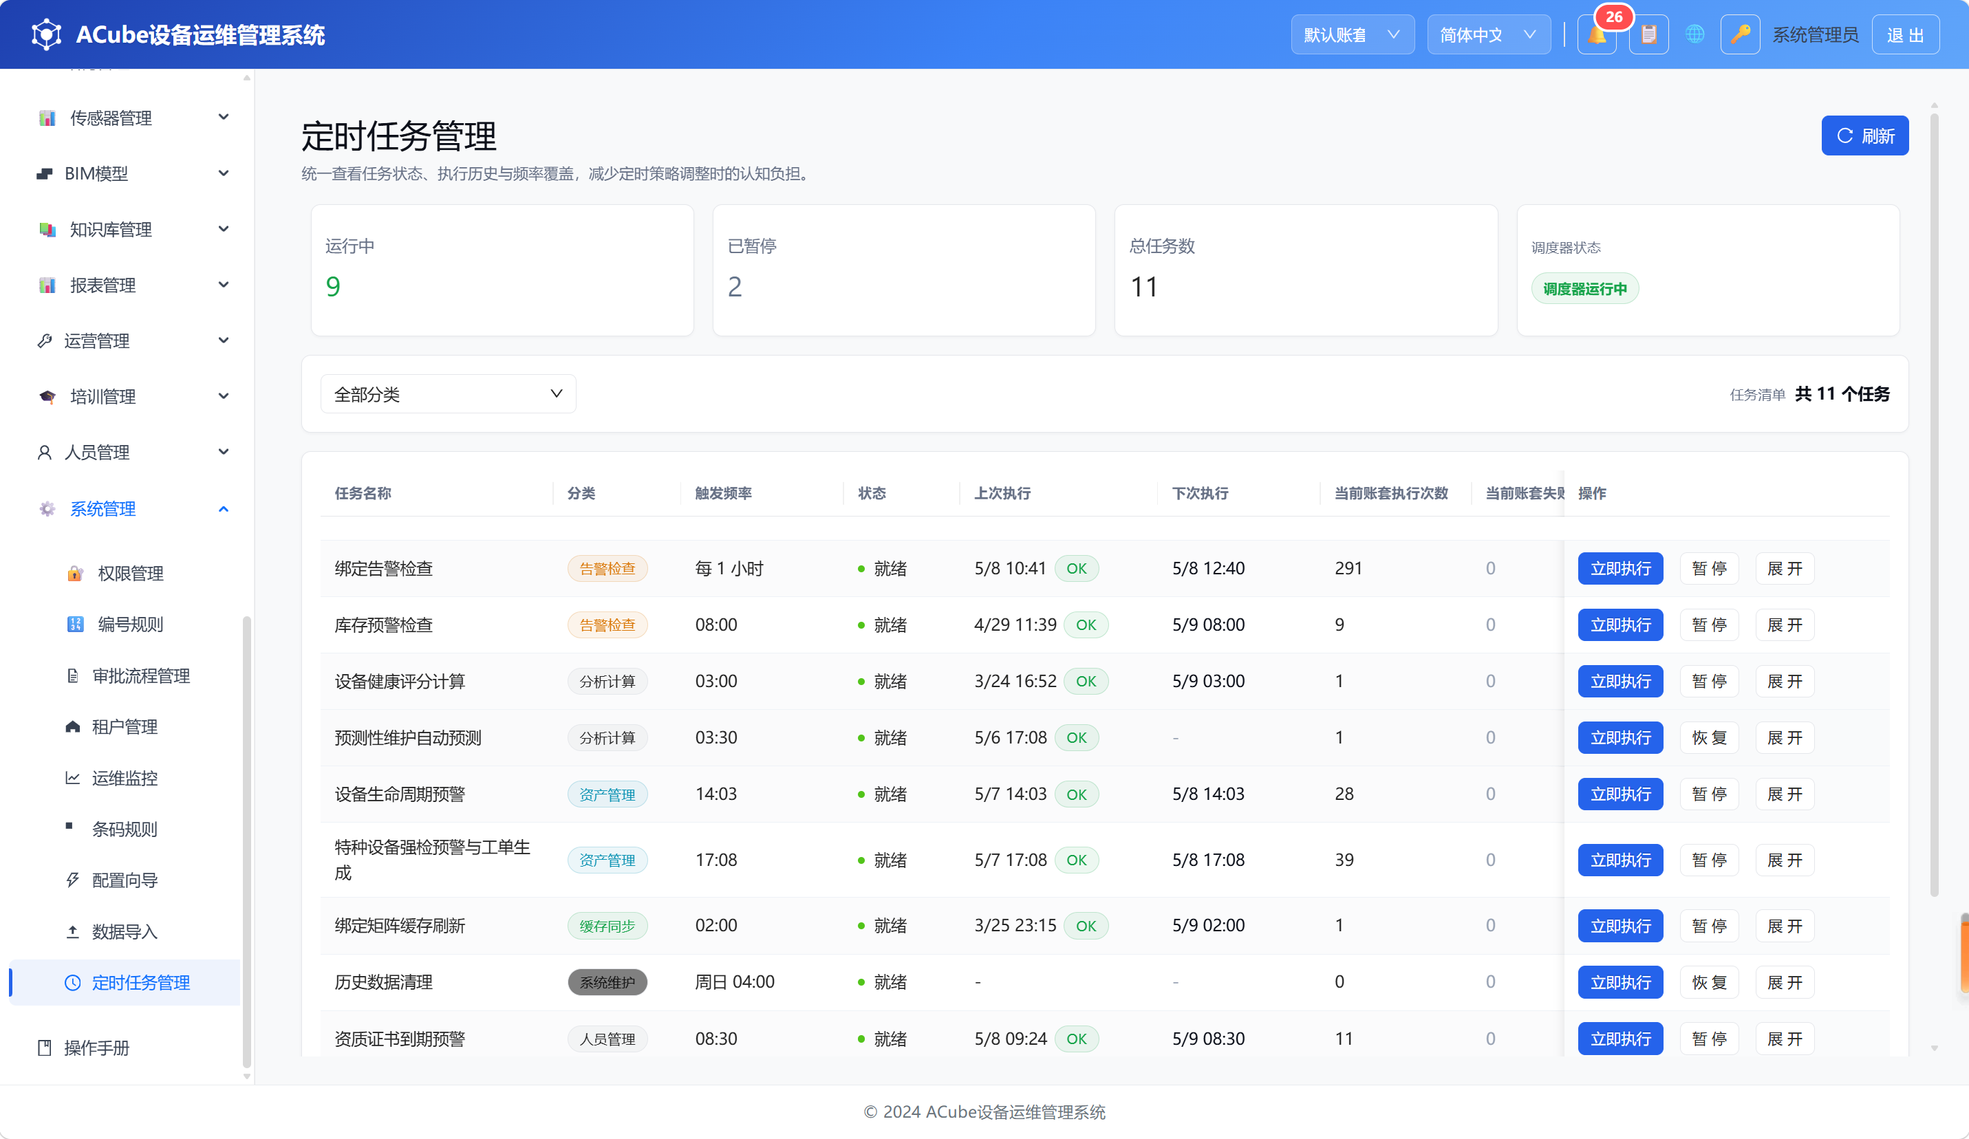Viewport: 1969px width, 1139px height.
Task: Expand details for 设备健康评分计算 row
Action: (x=1785, y=681)
